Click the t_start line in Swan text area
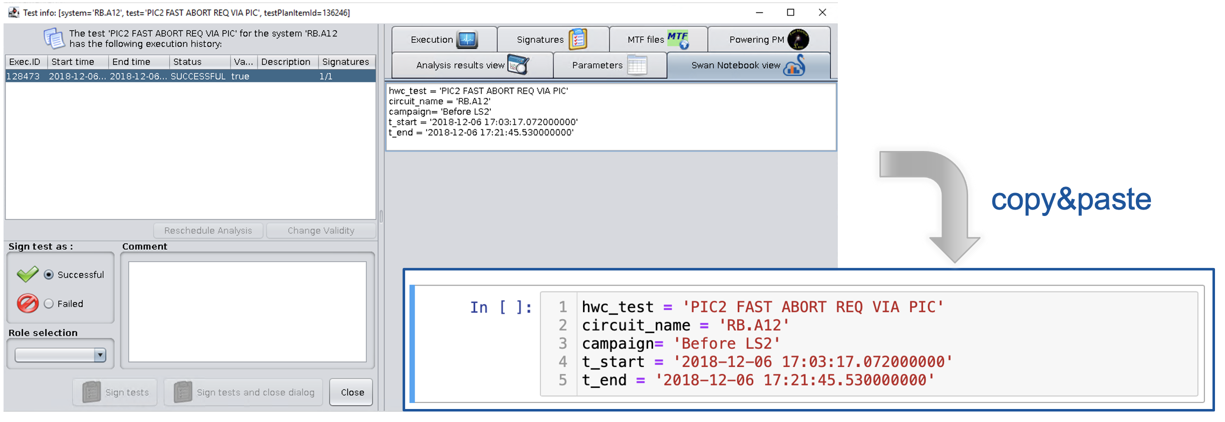Screen dimensions: 1225x422 (x=483, y=122)
